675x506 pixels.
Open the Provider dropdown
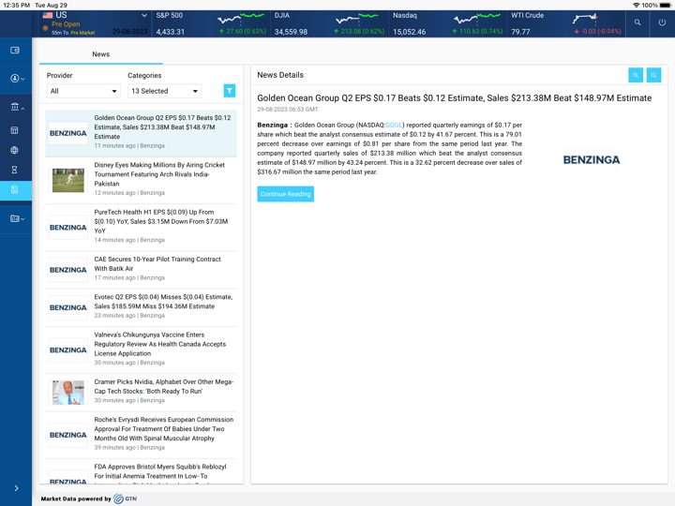(83, 91)
